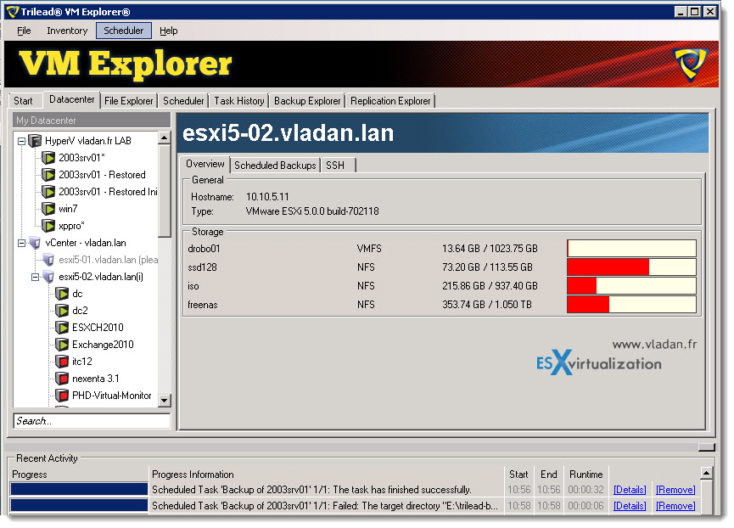Switch to the Start tab

[x=24, y=101]
